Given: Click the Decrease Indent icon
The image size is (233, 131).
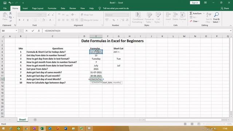Looking at the screenshot, I should click(72, 20).
